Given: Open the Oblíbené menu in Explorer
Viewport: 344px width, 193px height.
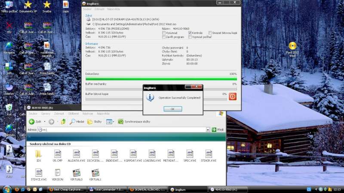Looking at the screenshot, I should [73, 113].
